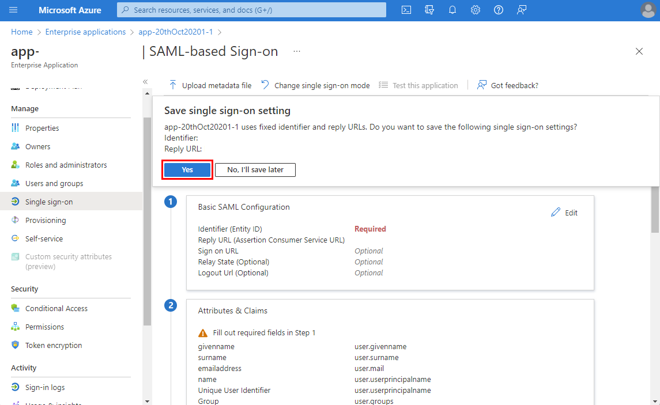Click the Users and groups icon
660x405 pixels.
15,183
